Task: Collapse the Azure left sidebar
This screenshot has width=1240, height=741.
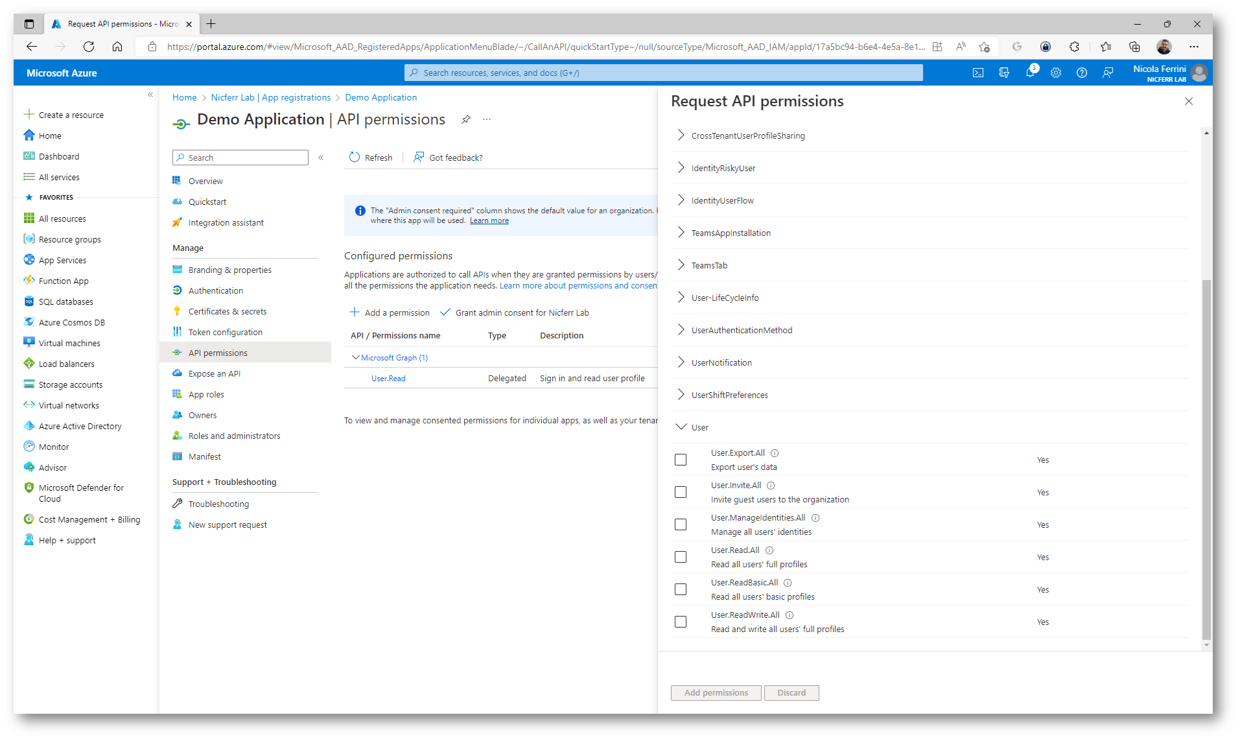Action: tap(150, 95)
